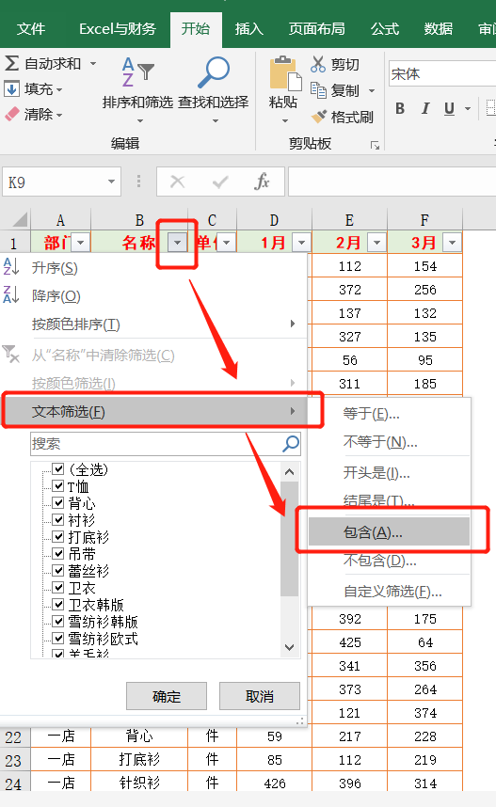Open the underline style dropdown arrow
This screenshot has width=496, height=807.
pos(468,108)
